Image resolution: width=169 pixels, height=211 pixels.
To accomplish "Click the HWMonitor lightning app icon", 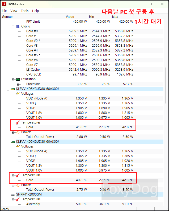I will click(x=4, y=4).
